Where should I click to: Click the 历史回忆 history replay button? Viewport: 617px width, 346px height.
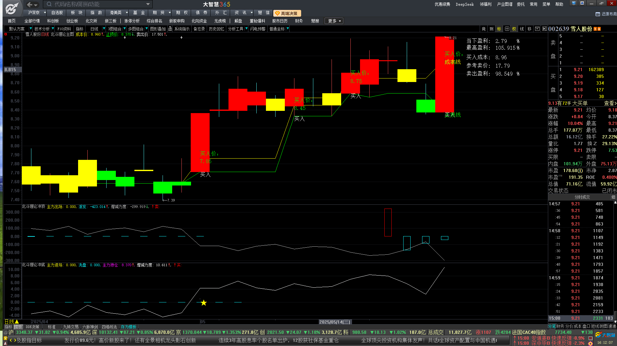(216, 29)
